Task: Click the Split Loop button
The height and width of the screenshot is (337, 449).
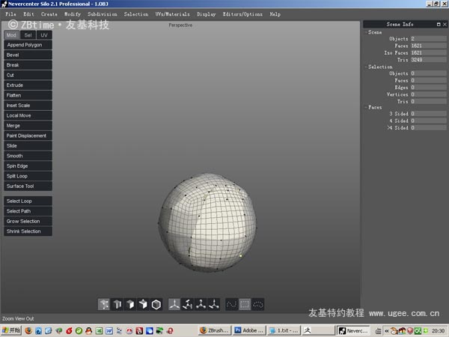Action: click(28, 176)
